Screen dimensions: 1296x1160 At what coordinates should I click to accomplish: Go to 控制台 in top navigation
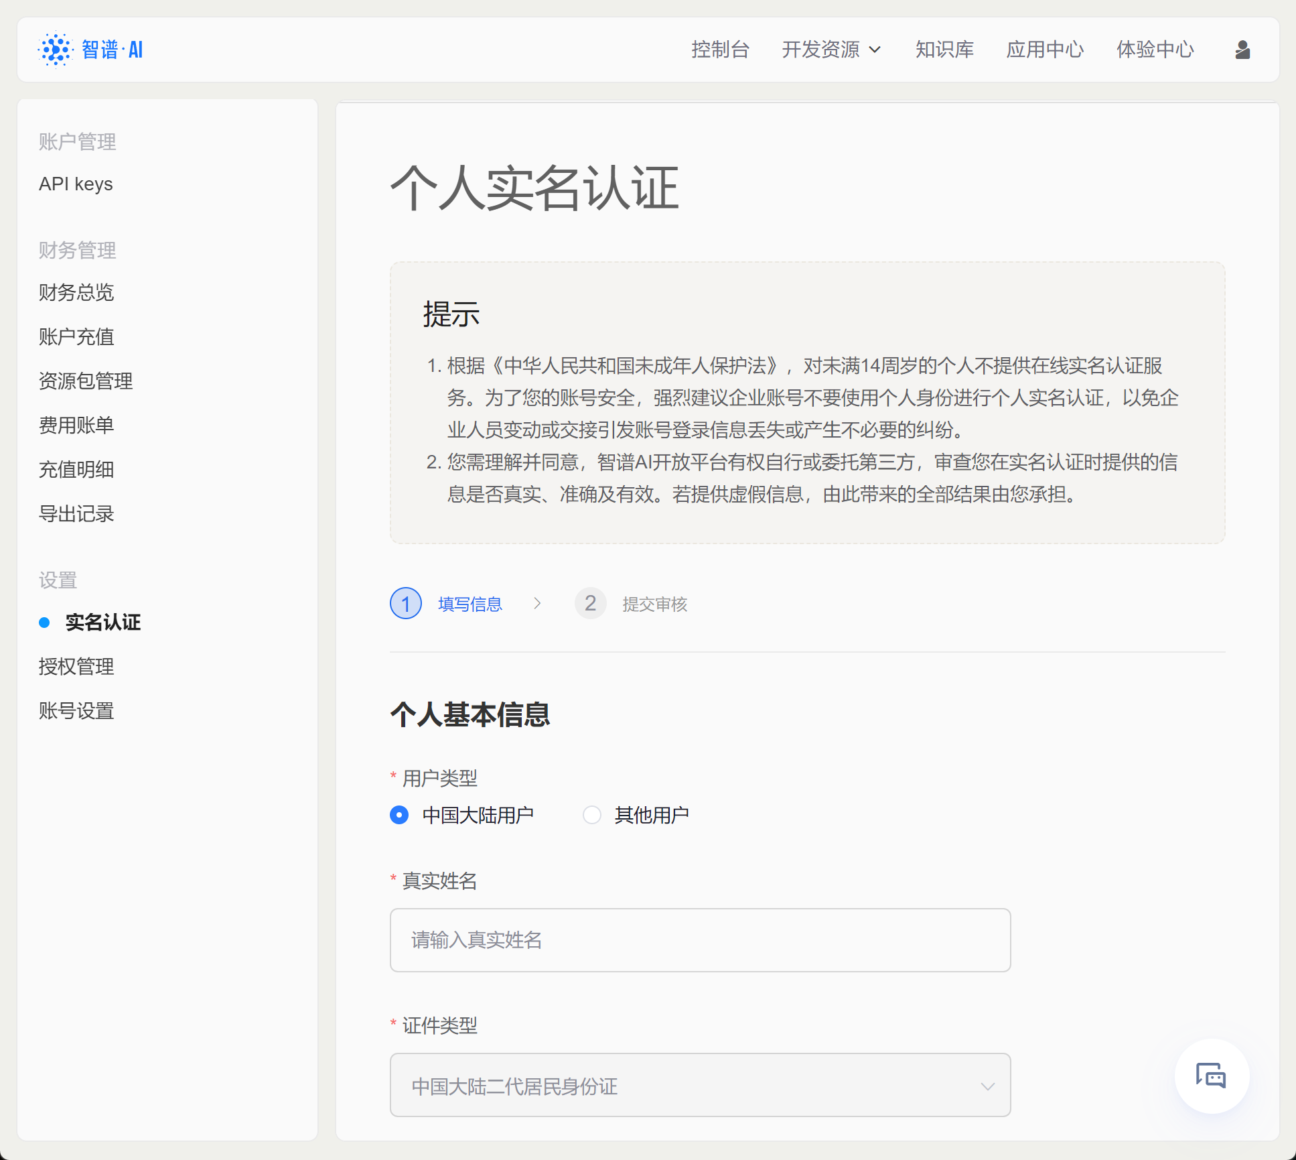pos(720,50)
